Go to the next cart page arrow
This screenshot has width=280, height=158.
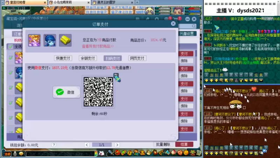117,145
